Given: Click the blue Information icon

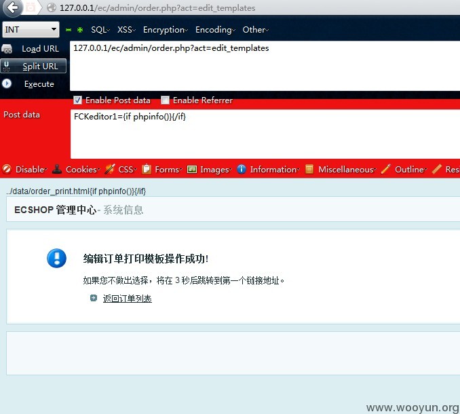Looking at the screenshot, I should click(241, 169).
